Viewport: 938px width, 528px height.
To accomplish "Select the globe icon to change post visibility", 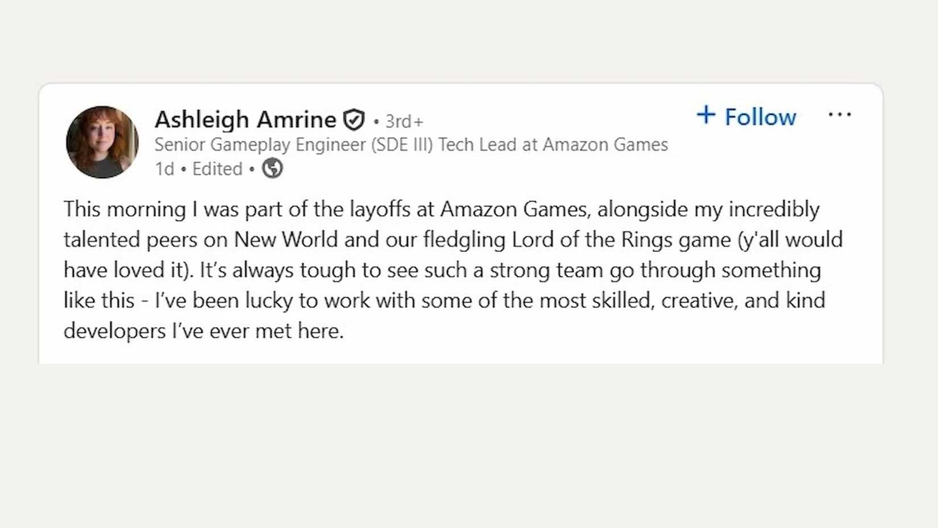I will [272, 168].
